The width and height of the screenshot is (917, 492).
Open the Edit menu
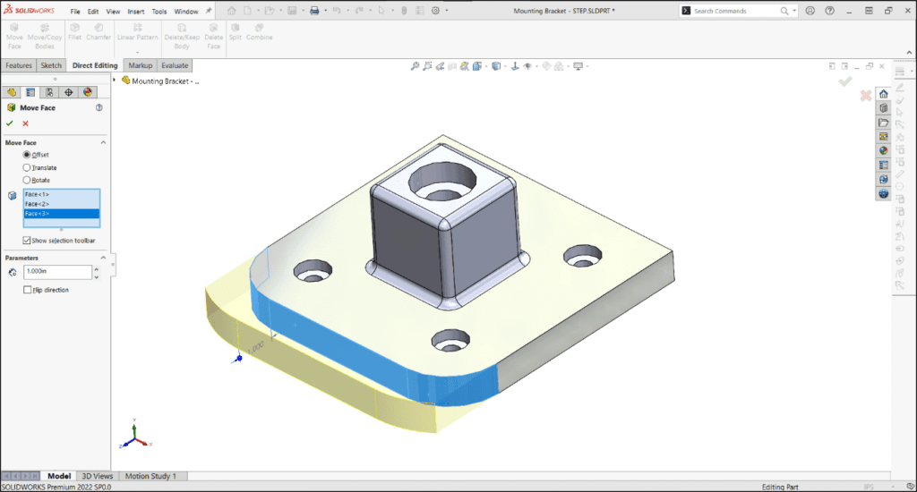coord(93,11)
